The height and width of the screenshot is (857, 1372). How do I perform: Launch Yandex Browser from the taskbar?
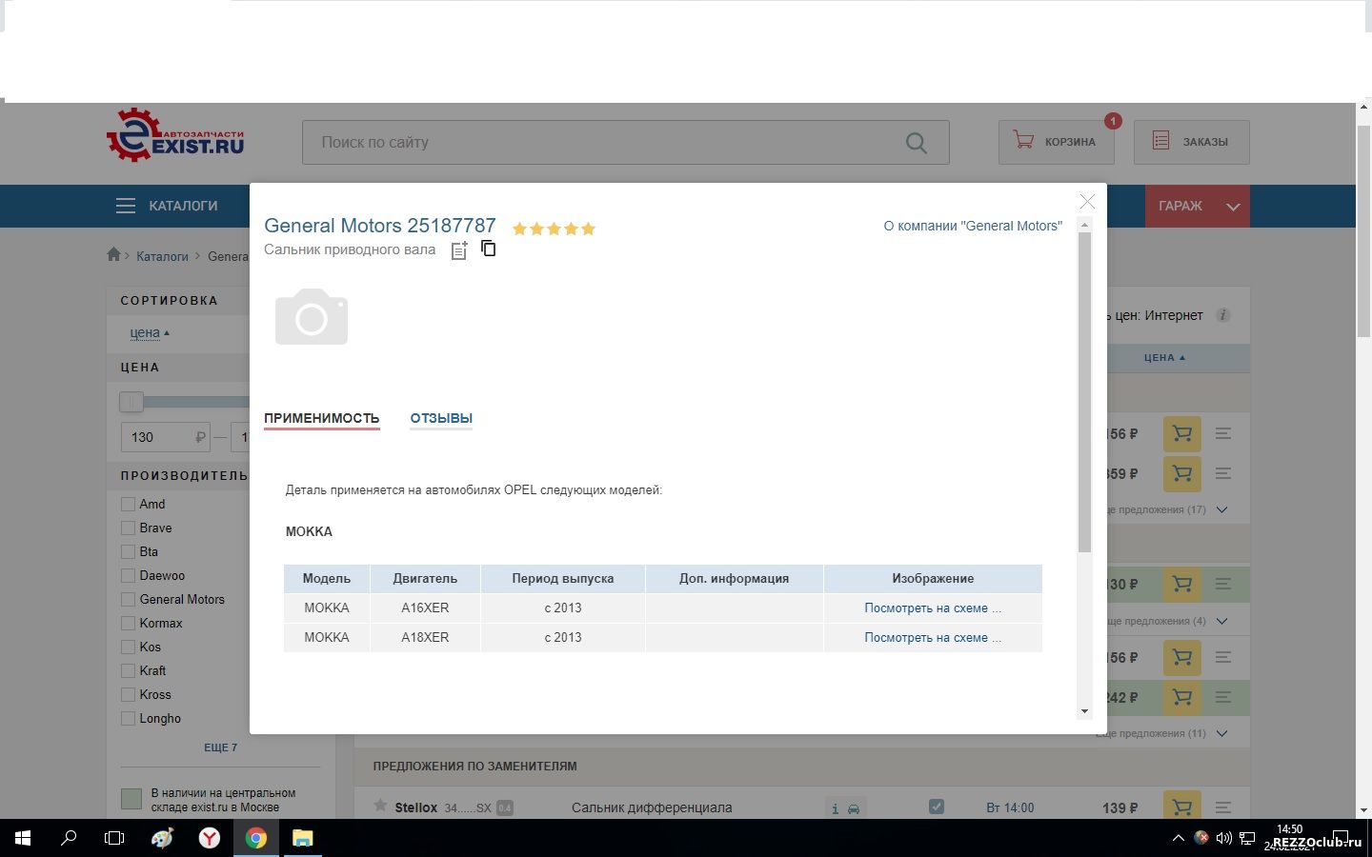[209, 838]
